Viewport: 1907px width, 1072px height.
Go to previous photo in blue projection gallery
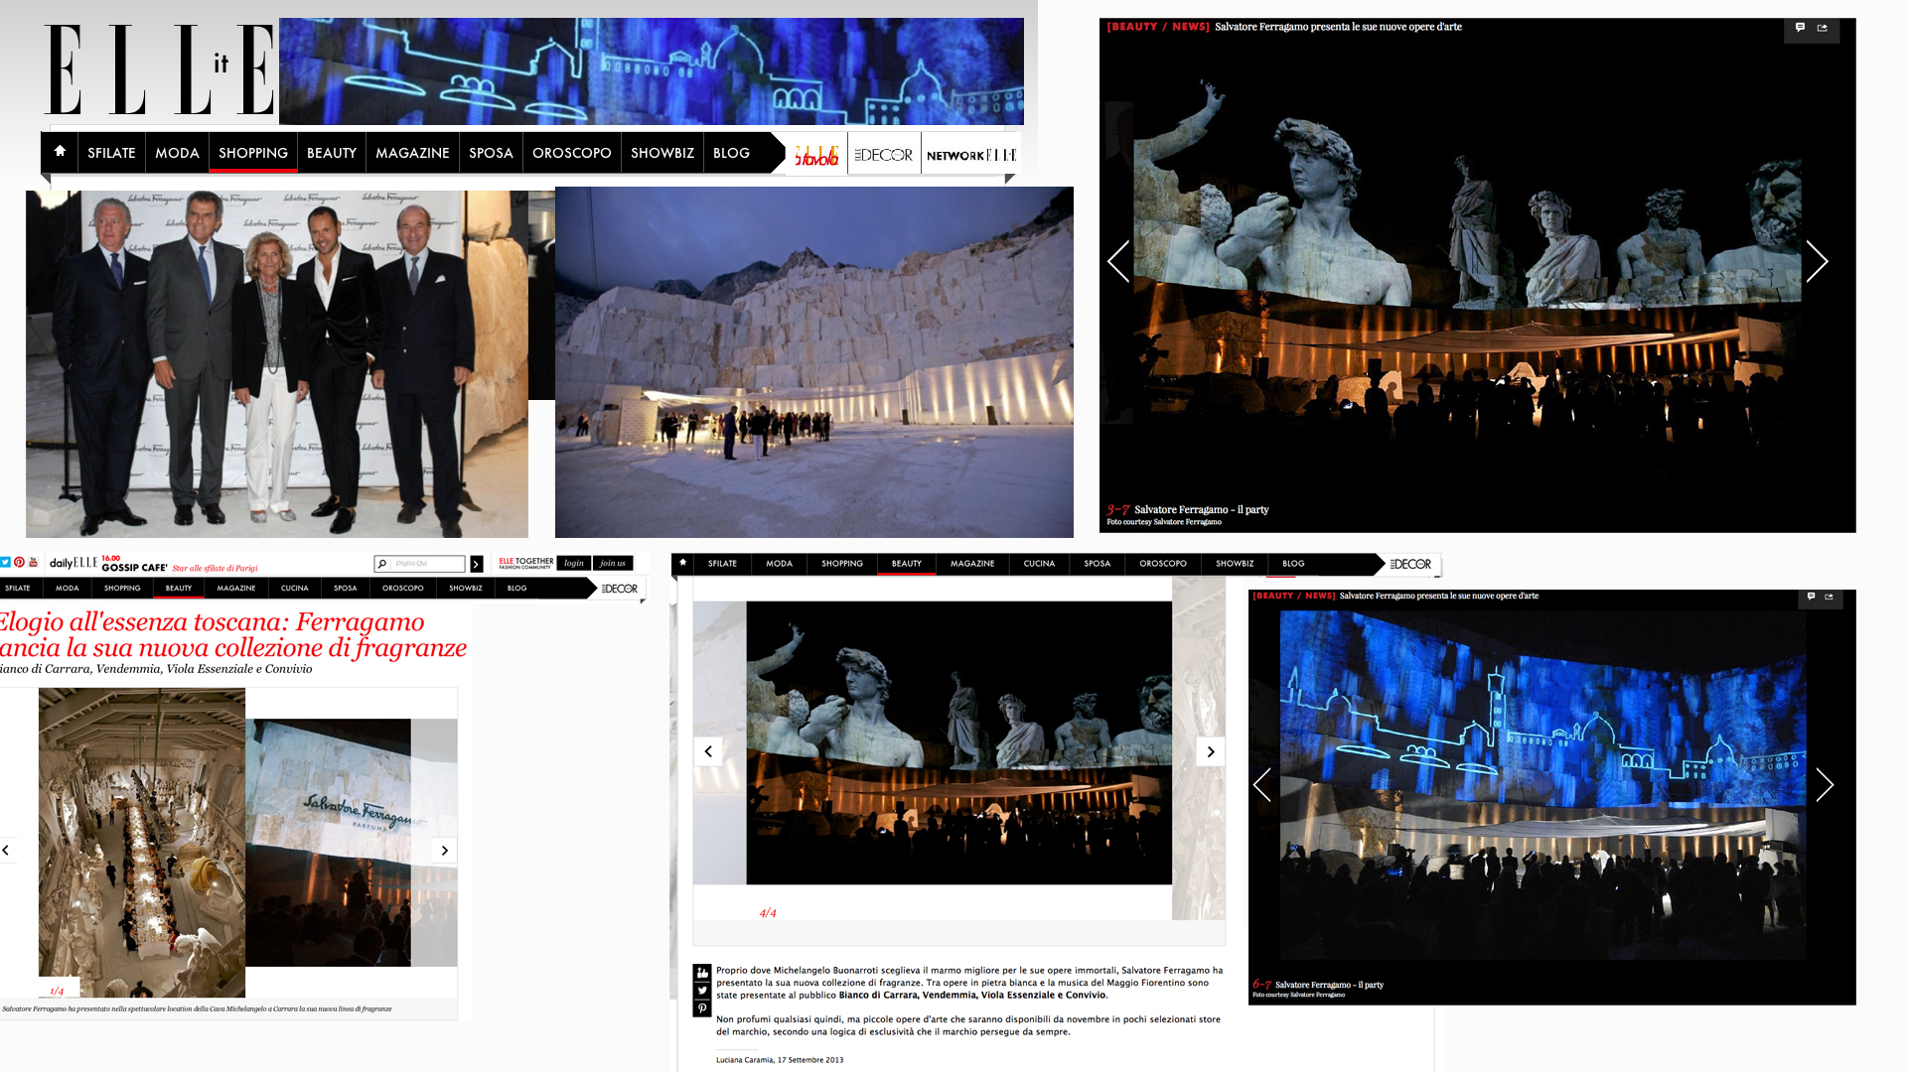pyautogui.click(x=1262, y=785)
